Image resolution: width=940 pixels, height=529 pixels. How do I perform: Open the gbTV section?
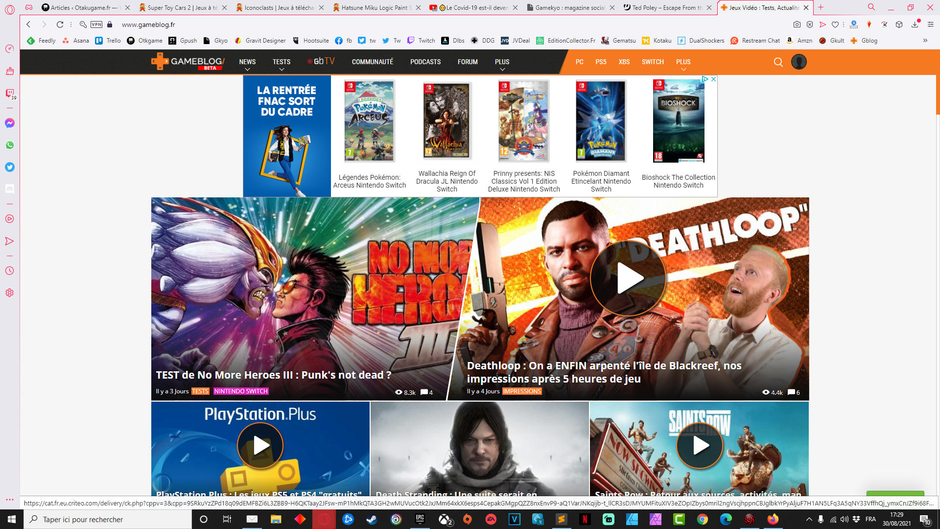[321, 62]
